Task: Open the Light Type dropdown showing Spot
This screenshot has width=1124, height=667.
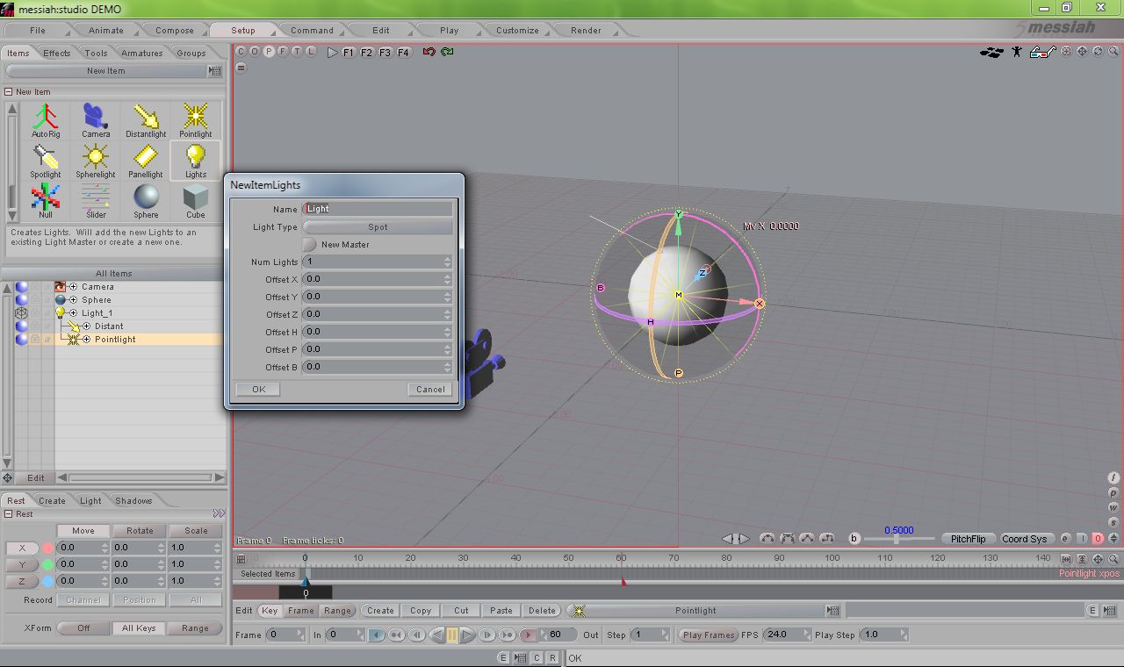Action: pos(378,226)
